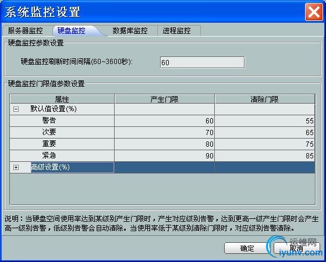Screen dimensions: 326x262
Task: Expand the 高级设置(%) group
Action: 16,167
